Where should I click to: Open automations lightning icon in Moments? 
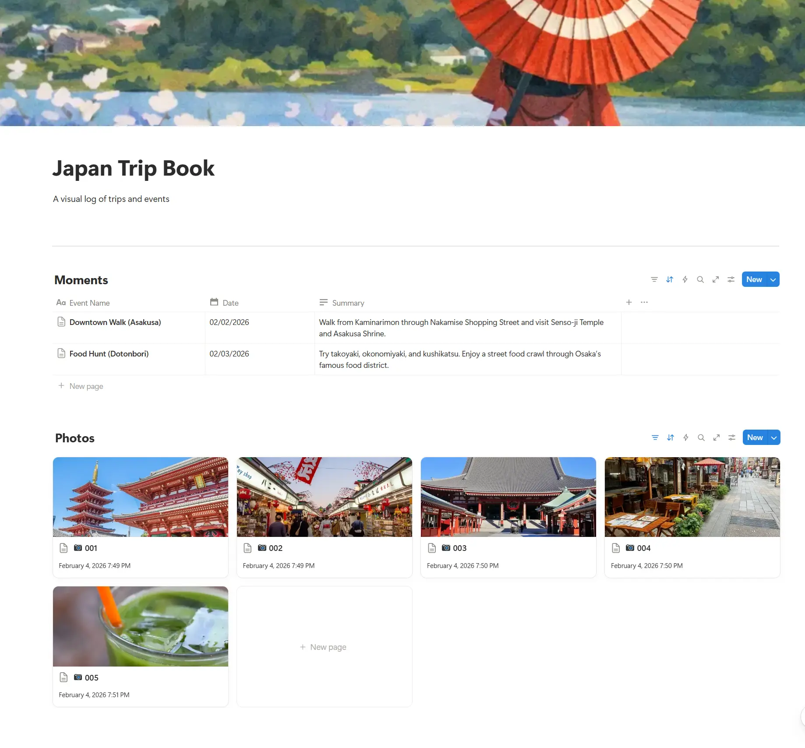point(685,279)
